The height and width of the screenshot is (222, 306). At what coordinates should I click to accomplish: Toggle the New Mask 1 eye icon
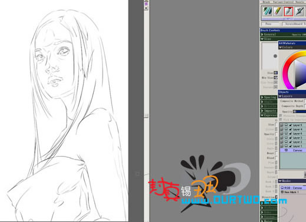tap(282, 192)
